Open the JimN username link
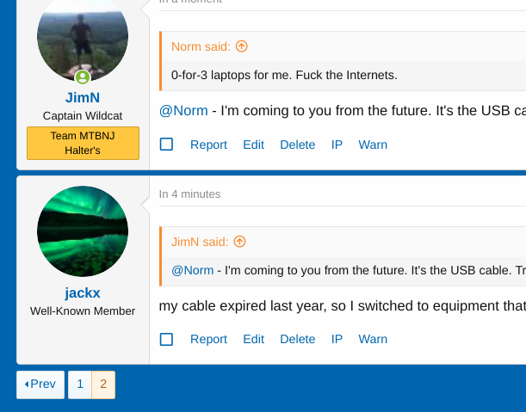The width and height of the screenshot is (526, 412). click(x=83, y=97)
